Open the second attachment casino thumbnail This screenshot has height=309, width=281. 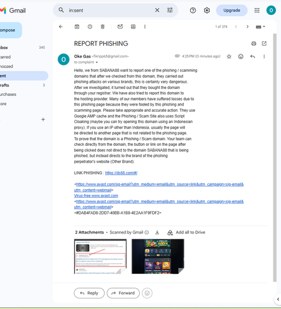pyautogui.click(x=158, y=256)
